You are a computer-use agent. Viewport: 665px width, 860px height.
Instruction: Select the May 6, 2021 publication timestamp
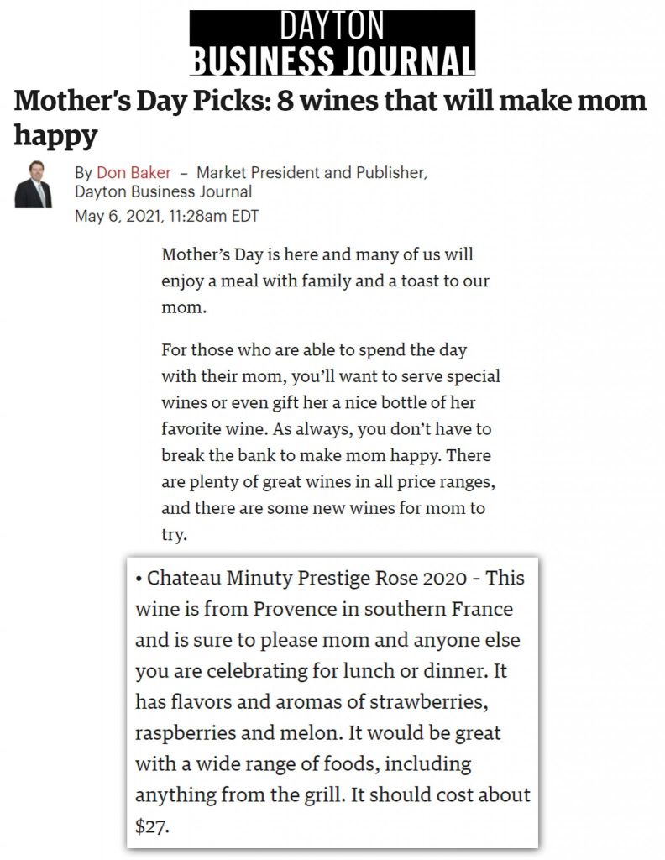[x=166, y=216]
